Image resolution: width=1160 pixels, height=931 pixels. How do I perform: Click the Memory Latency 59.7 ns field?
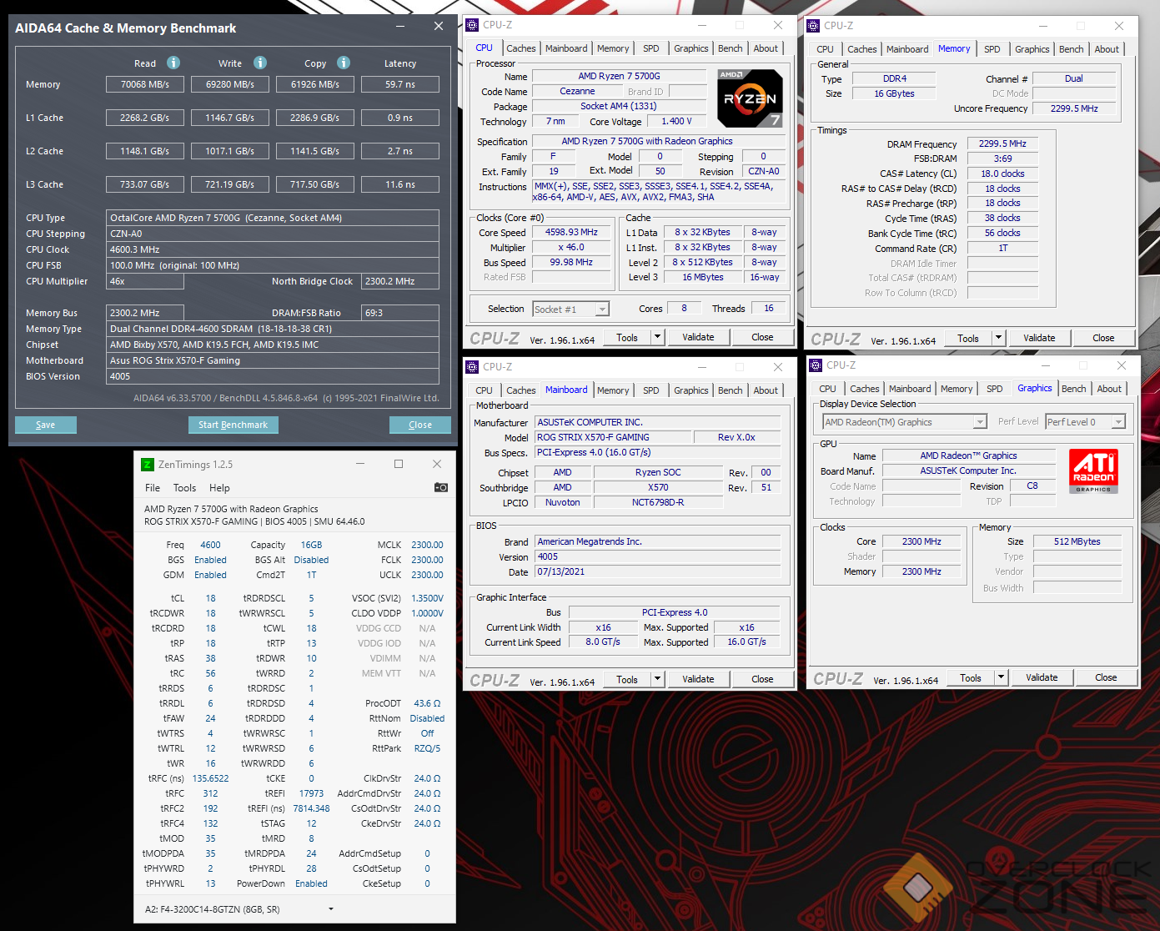tap(400, 84)
